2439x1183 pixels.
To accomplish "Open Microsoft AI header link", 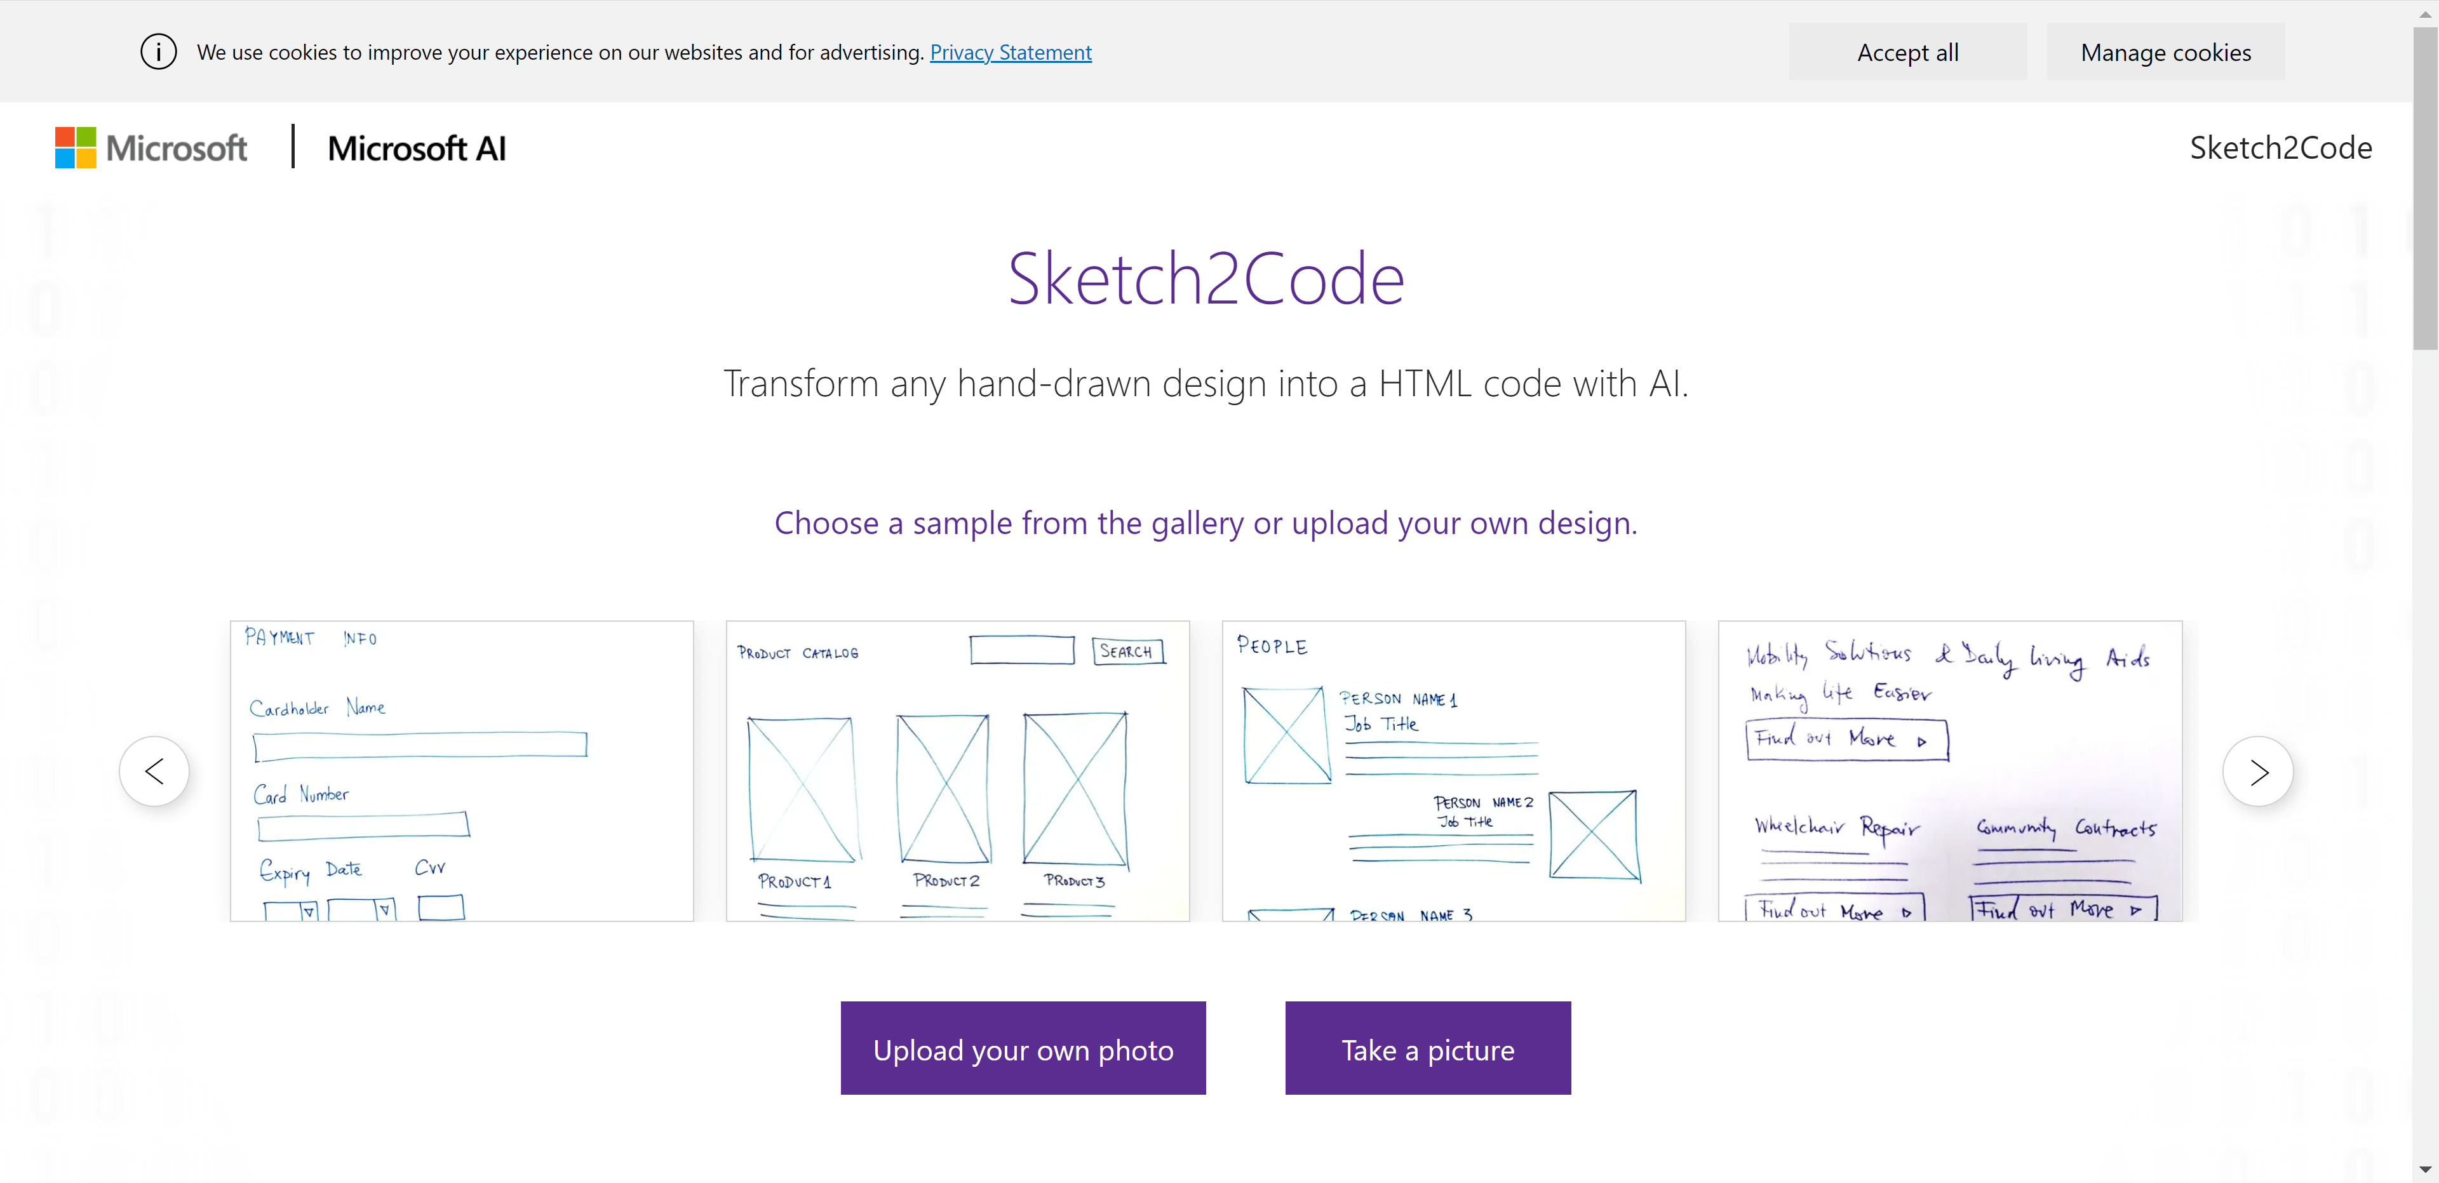I will (x=417, y=149).
